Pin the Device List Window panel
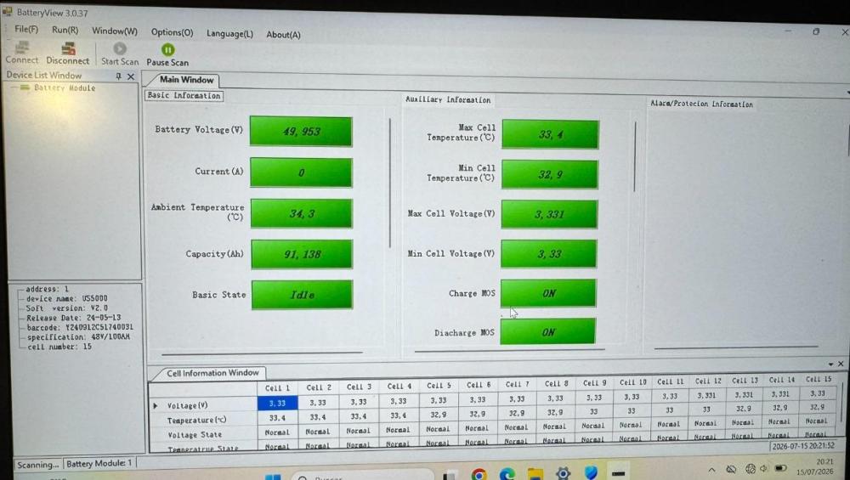Viewport: 850px width, 480px height. pyautogui.click(x=119, y=76)
